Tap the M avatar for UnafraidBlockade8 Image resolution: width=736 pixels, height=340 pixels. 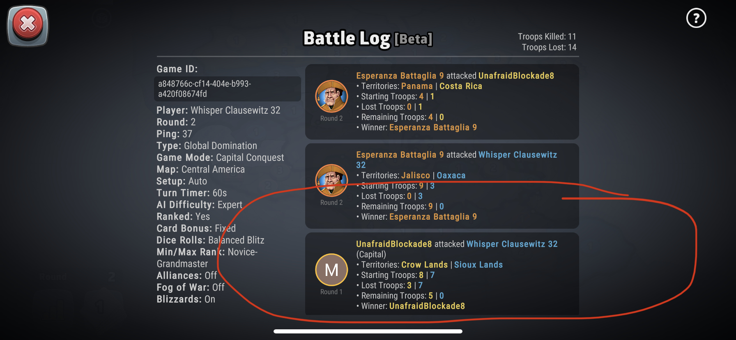pos(331,269)
